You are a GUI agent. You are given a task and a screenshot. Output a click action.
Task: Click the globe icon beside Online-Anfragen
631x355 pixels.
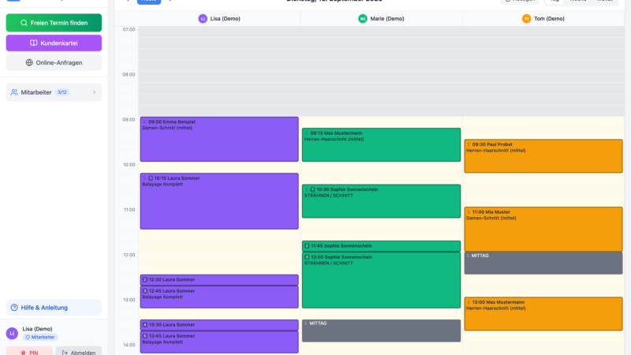point(29,63)
